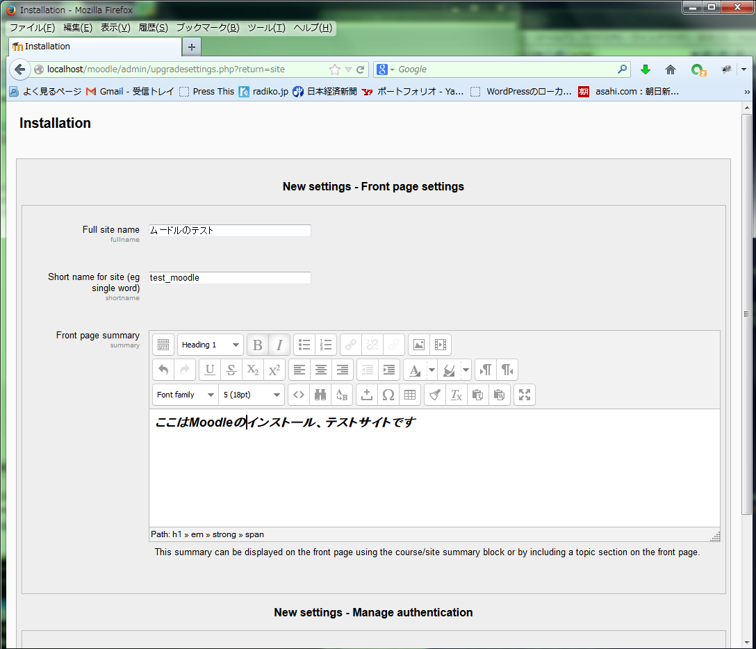Viewport: 756px width, 649px height.
Task: Redo the edit in the editor
Action: (185, 370)
